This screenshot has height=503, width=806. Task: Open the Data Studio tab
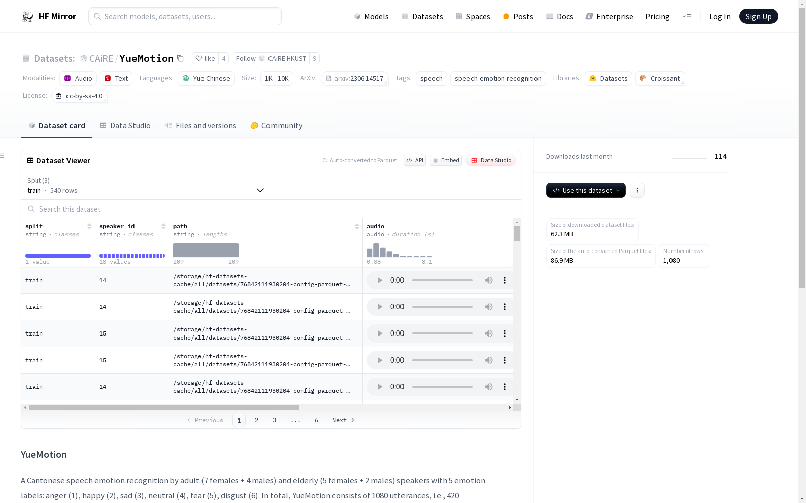point(125,126)
